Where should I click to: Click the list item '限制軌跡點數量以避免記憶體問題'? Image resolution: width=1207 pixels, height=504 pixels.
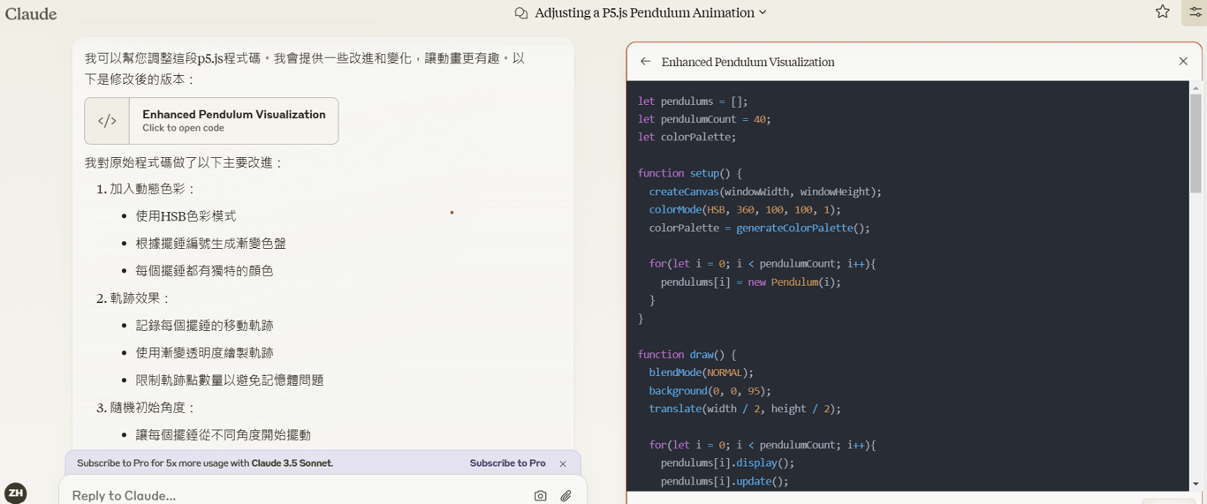230,380
